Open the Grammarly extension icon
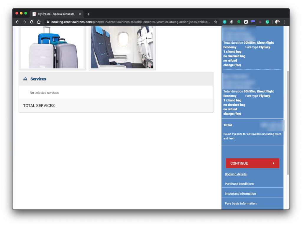302x226 pixels. (267, 22)
